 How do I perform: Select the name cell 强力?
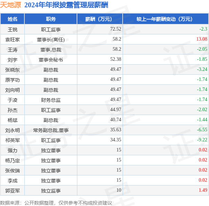[13, 150]
